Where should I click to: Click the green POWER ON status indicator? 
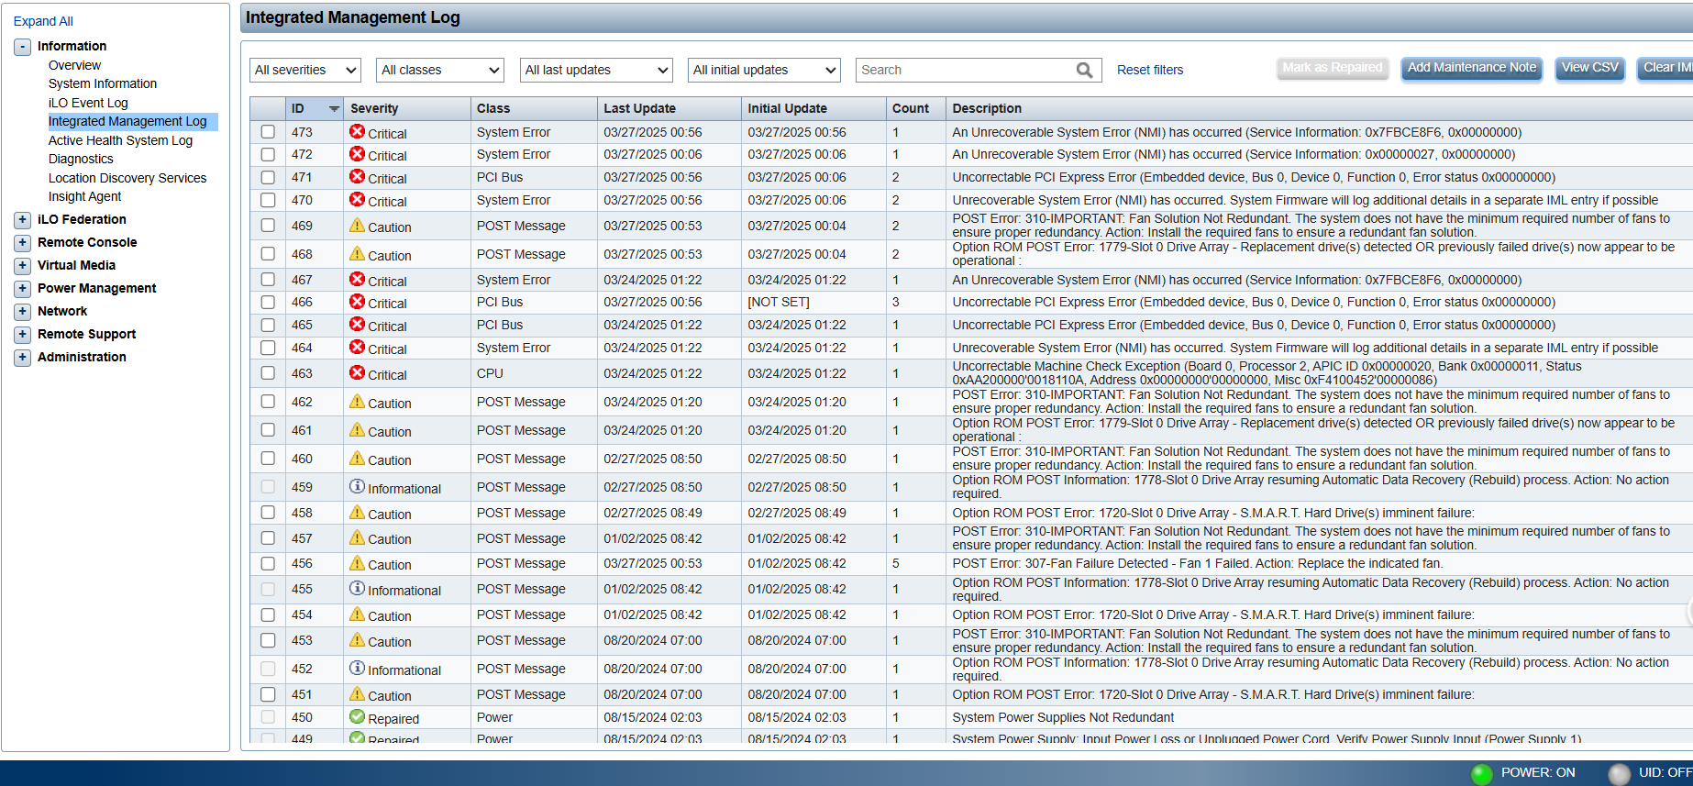tap(1481, 773)
